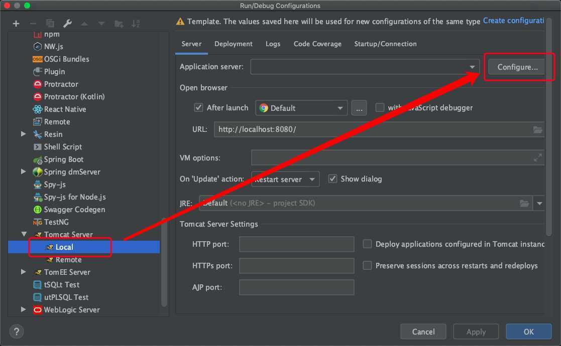The width and height of the screenshot is (561, 346).
Task: Click the expand VM options icon
Action: click(538, 157)
